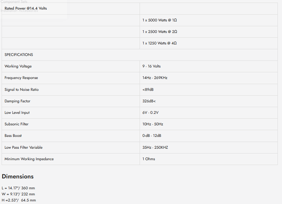Click the Signal to Noise Ratio label
The image size is (282, 204).
[22, 90]
